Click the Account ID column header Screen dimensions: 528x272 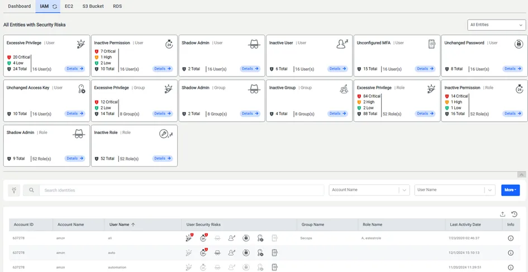coord(23,225)
